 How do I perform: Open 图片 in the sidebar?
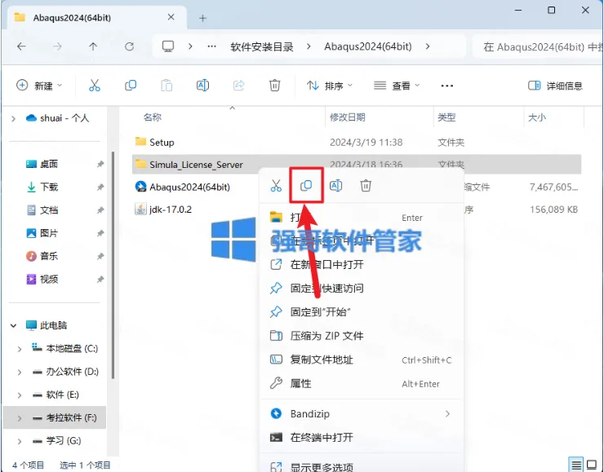pyautogui.click(x=48, y=233)
